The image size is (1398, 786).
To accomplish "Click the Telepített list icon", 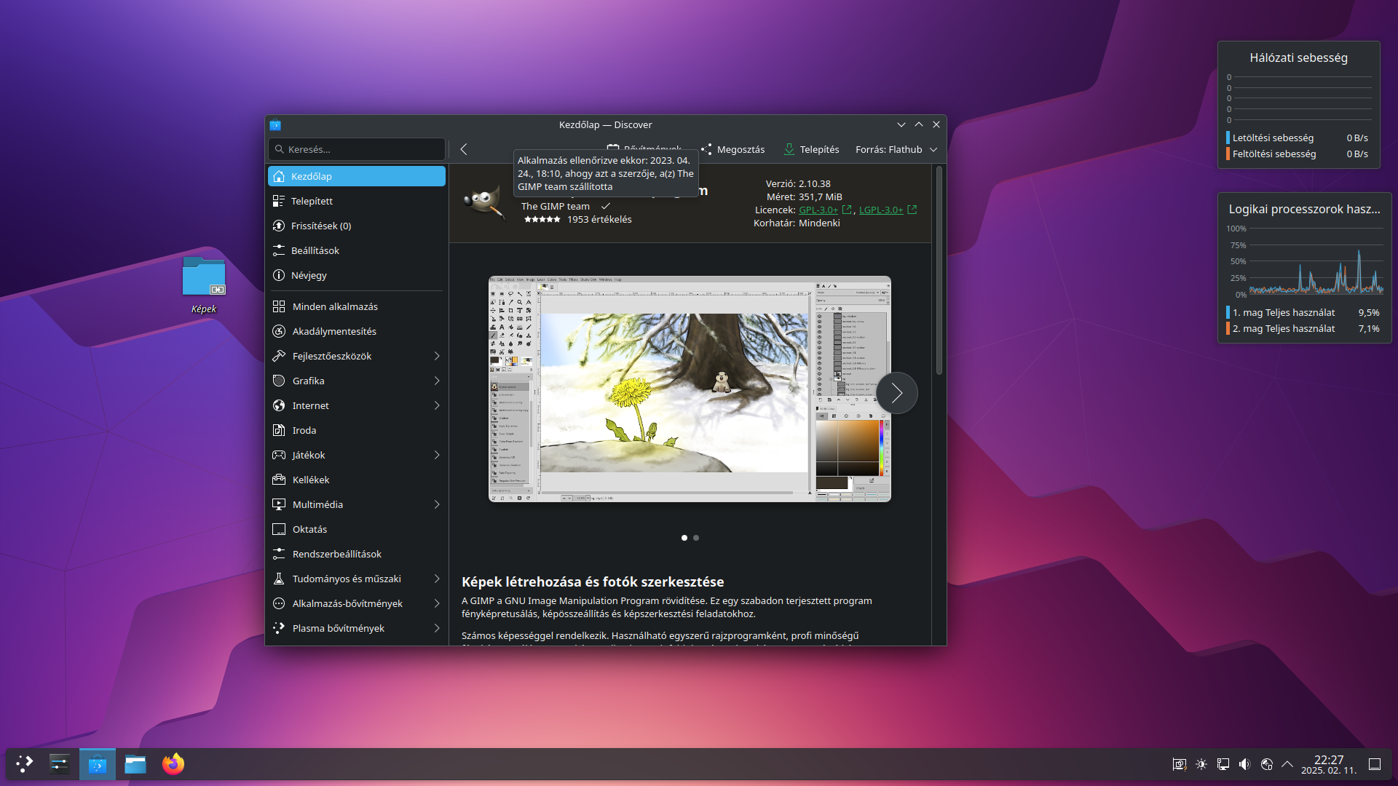I will 279,201.
